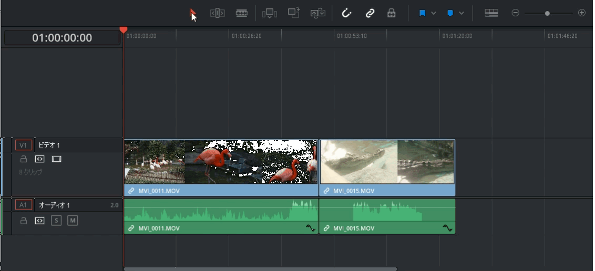Click the zoom out minus button
Image resolution: width=595 pixels, height=271 pixels.
[x=515, y=13]
